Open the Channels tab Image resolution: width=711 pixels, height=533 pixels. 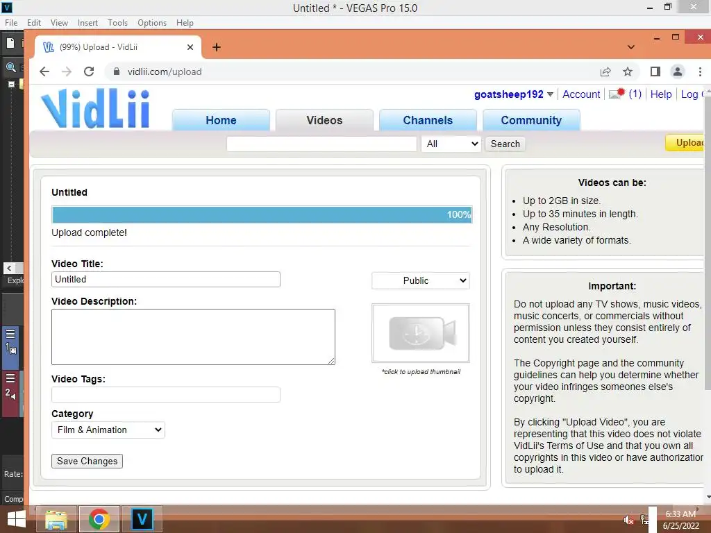pos(428,120)
